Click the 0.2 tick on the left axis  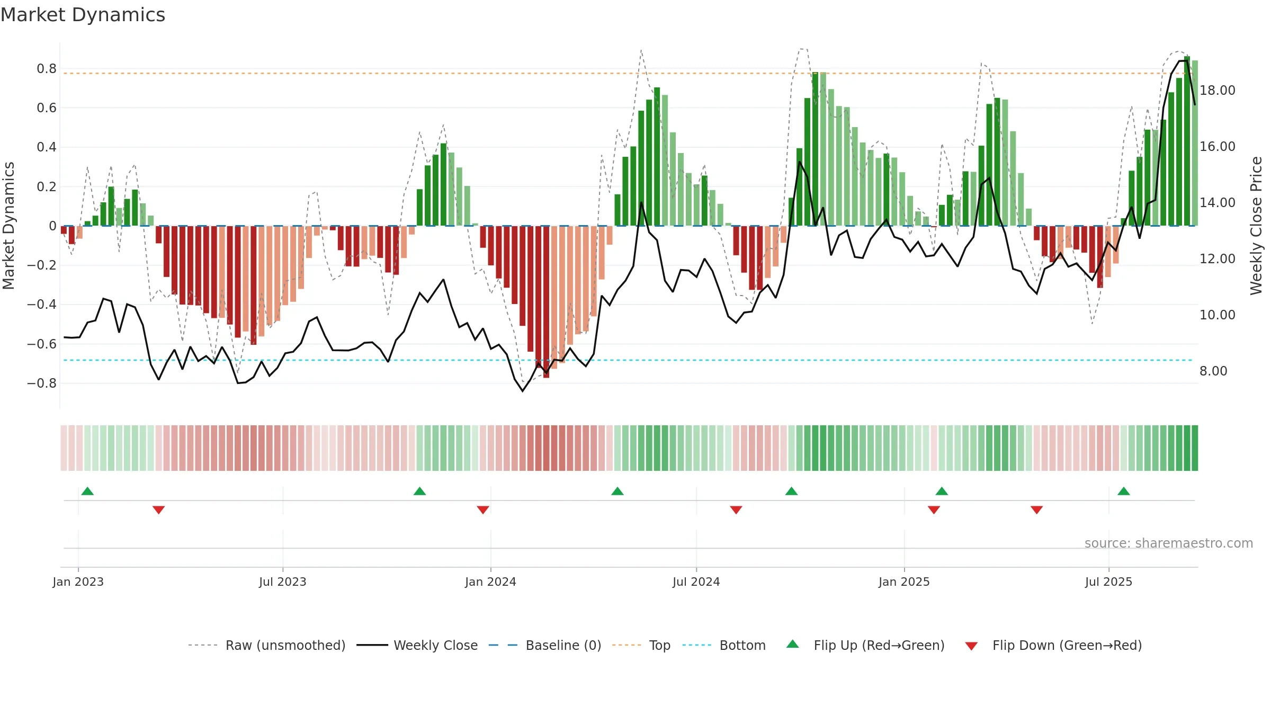[47, 186]
